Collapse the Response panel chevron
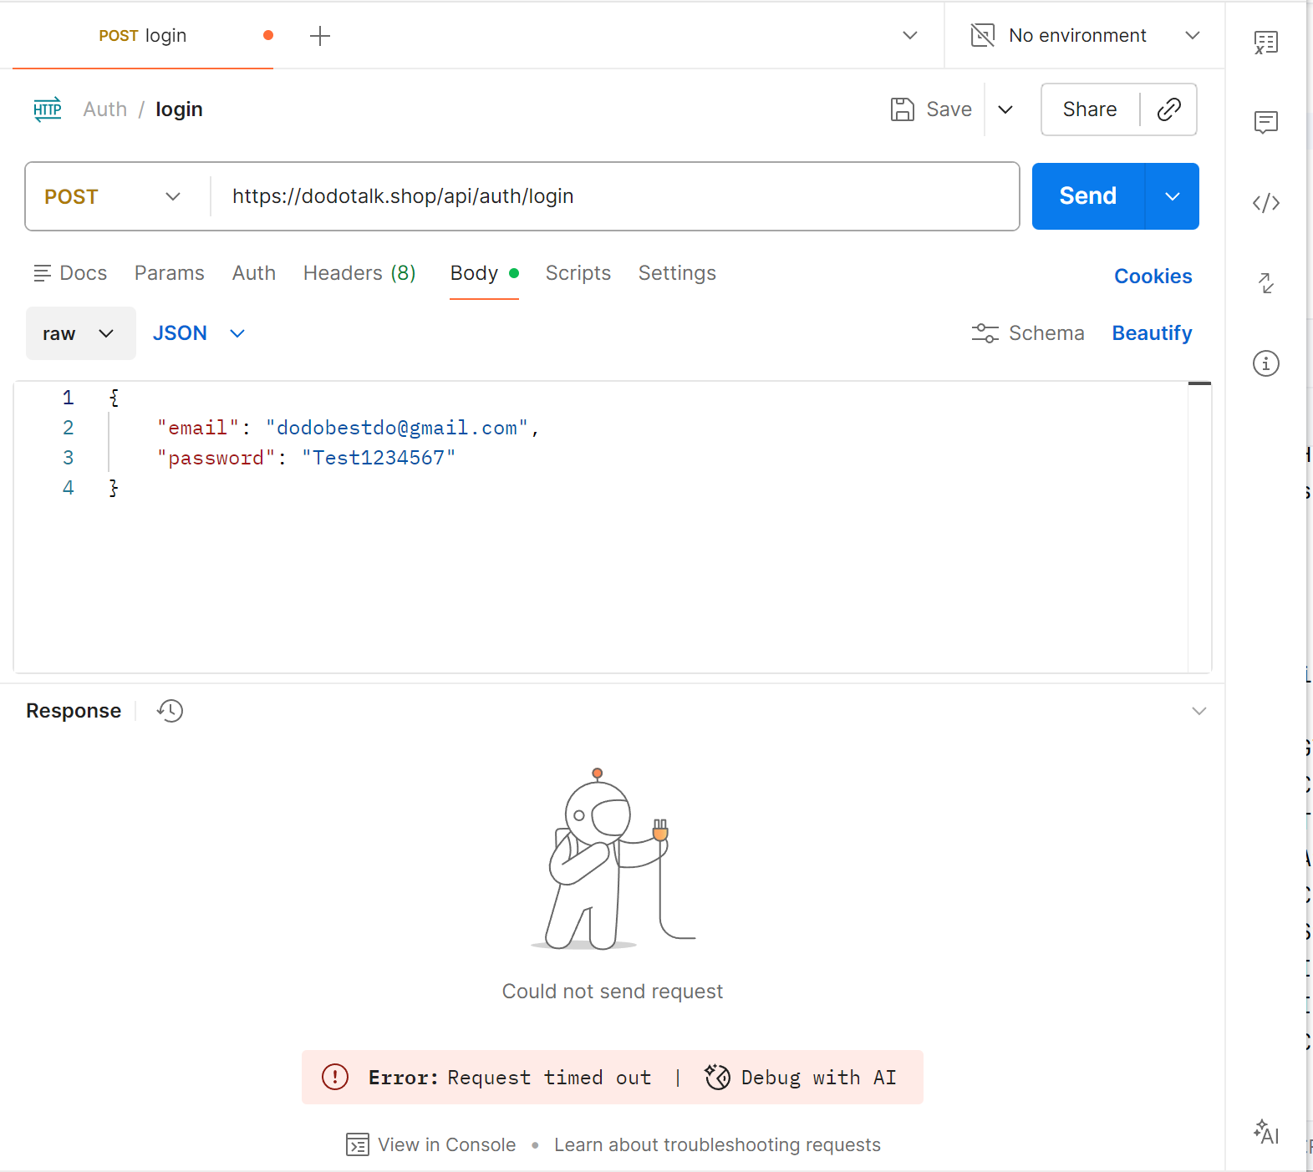 [1198, 711]
